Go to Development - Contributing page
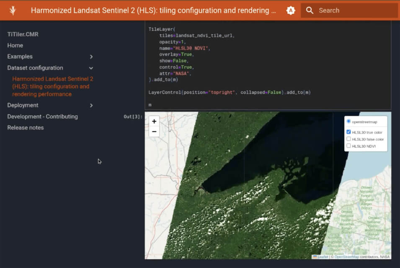This screenshot has width=400, height=268. coord(42,117)
